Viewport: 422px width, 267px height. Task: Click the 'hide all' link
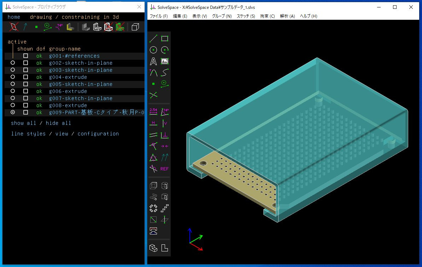tap(58, 123)
